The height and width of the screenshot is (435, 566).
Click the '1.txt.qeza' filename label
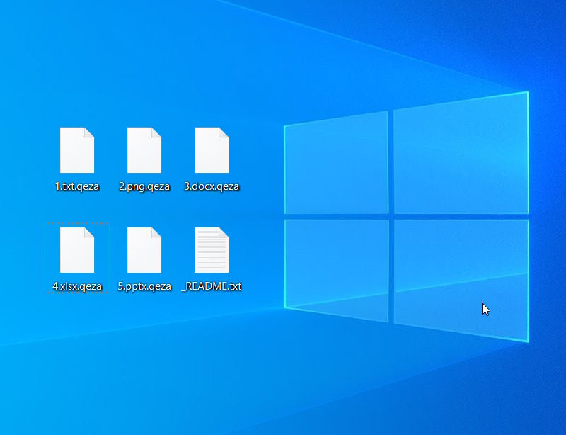(76, 187)
